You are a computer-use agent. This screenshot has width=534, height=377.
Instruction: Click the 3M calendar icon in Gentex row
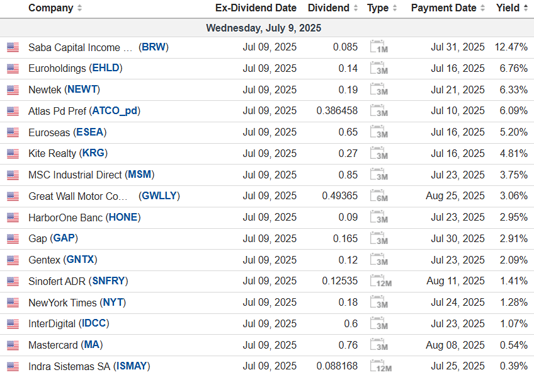coord(378,260)
